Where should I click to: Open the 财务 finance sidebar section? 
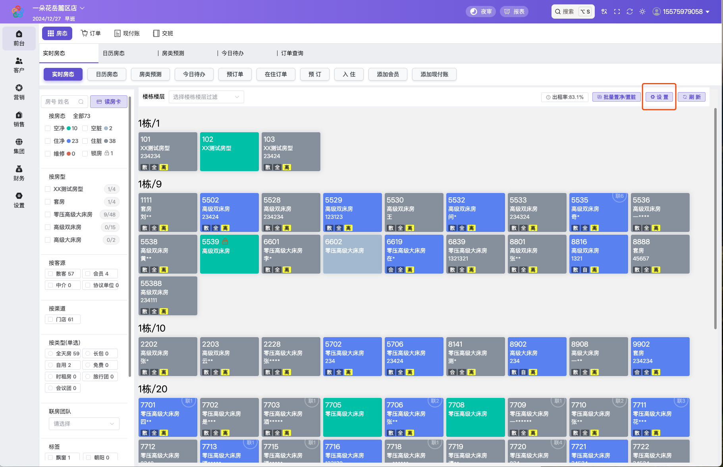point(19,174)
